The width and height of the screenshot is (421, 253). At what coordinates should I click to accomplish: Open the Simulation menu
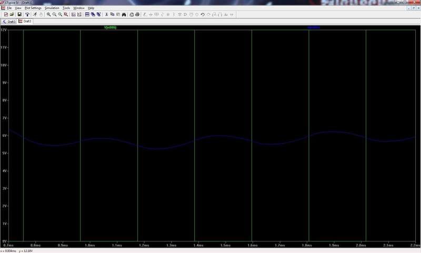(x=52, y=8)
